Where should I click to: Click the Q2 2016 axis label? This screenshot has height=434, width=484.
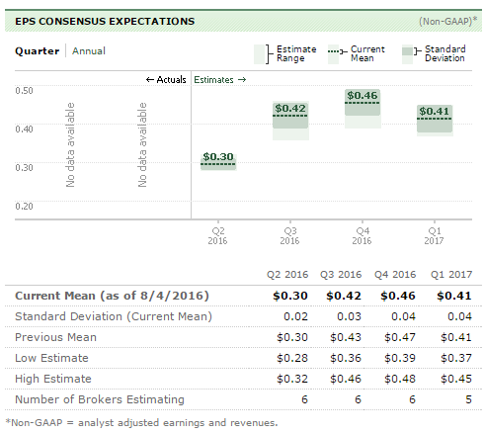[217, 235]
